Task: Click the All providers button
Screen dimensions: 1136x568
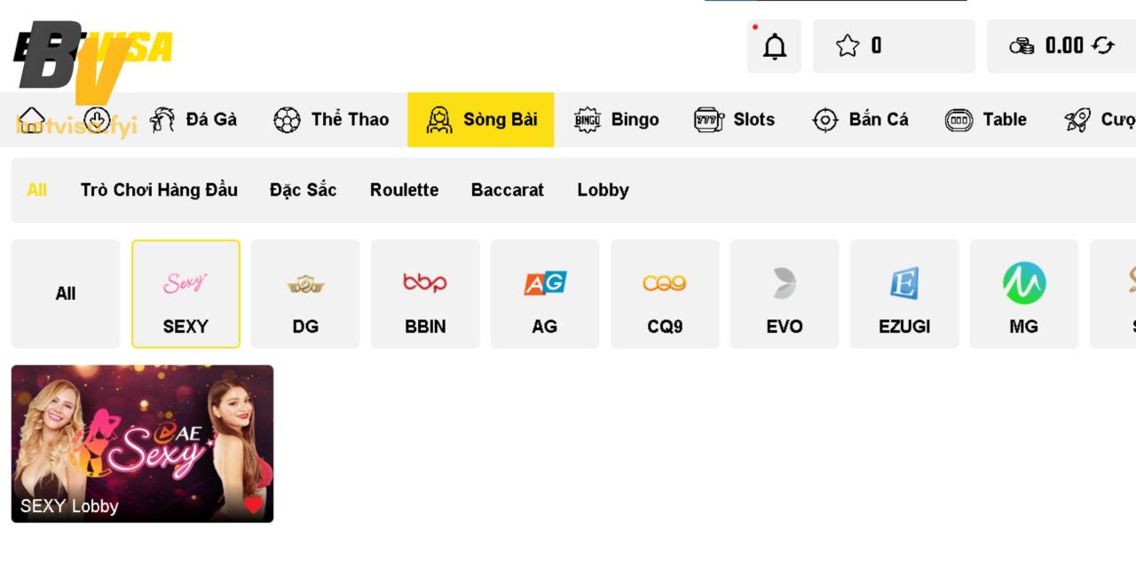Action: [x=66, y=294]
